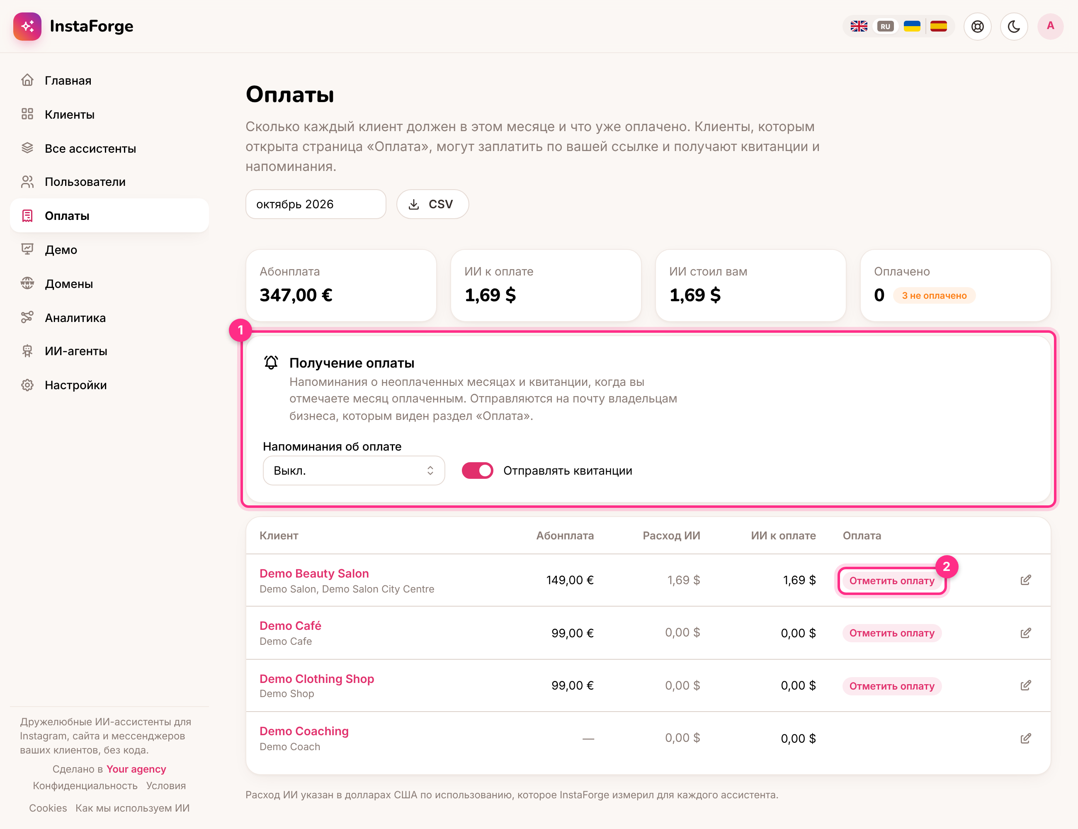
Task: Edit payment row for Demo Coaching
Action: (1025, 738)
